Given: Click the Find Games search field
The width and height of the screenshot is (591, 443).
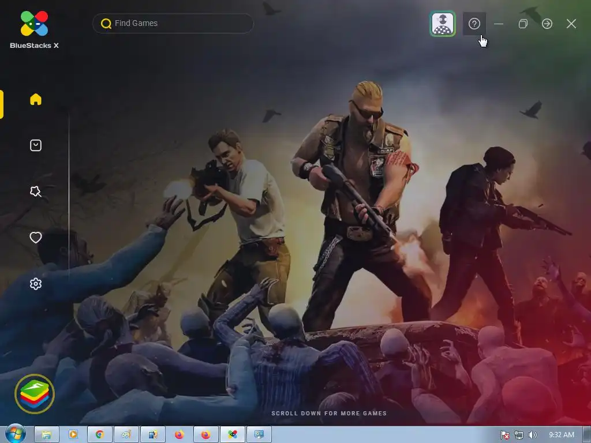Looking at the screenshot, I should [x=173, y=23].
